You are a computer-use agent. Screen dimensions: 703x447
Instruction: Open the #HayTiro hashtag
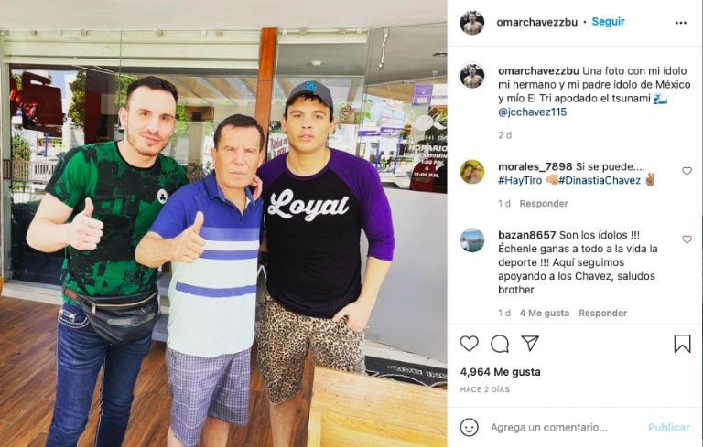click(520, 180)
